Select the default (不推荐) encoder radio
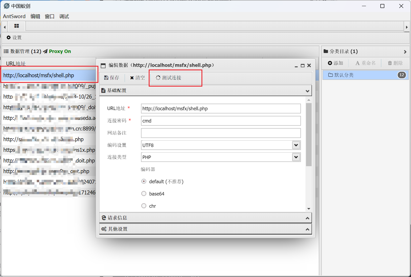Image resolution: width=411 pixels, height=277 pixels. click(x=144, y=181)
